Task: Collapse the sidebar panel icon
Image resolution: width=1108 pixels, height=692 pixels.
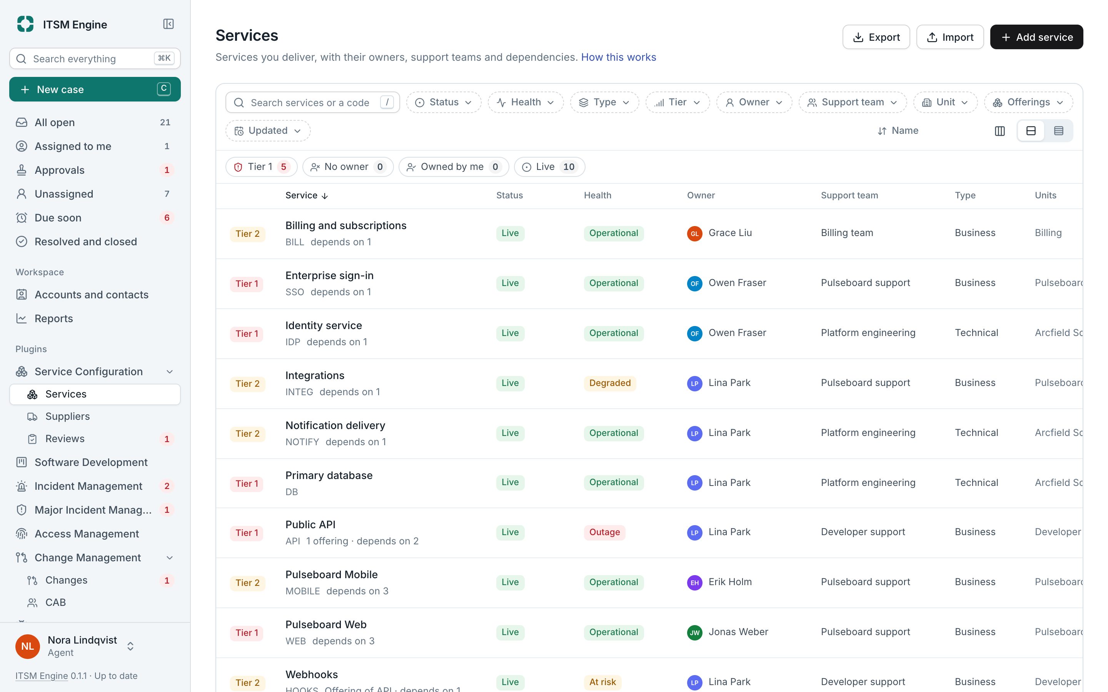Action: (169, 24)
